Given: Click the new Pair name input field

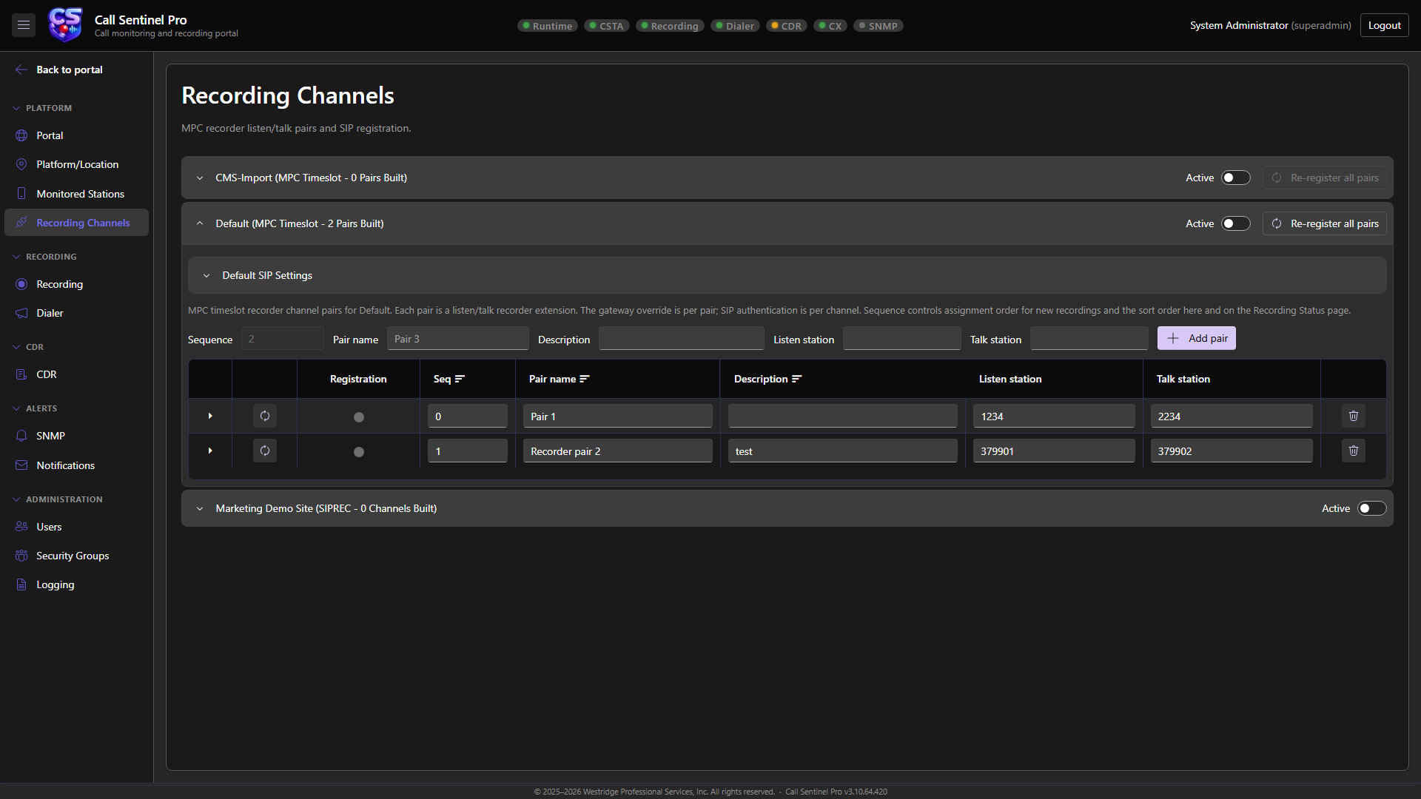Looking at the screenshot, I should [x=458, y=338].
